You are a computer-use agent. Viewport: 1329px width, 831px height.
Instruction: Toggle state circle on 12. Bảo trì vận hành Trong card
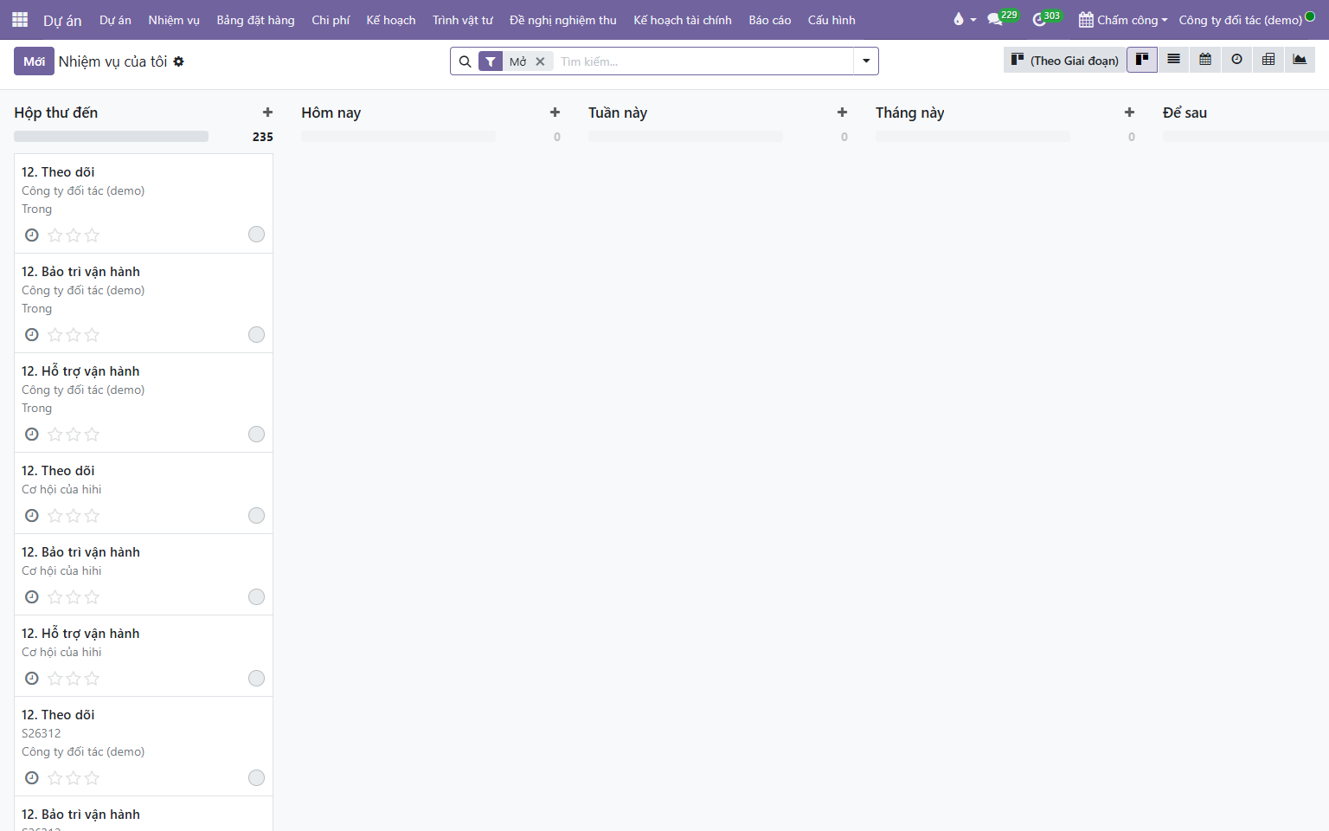(256, 334)
